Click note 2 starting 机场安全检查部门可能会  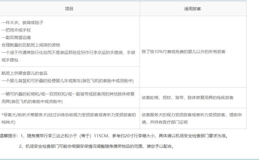tap(97, 146)
